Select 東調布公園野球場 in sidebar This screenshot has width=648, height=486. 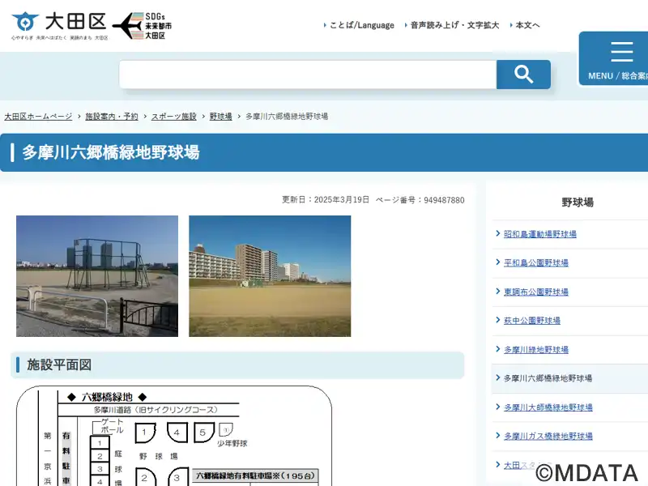point(535,292)
